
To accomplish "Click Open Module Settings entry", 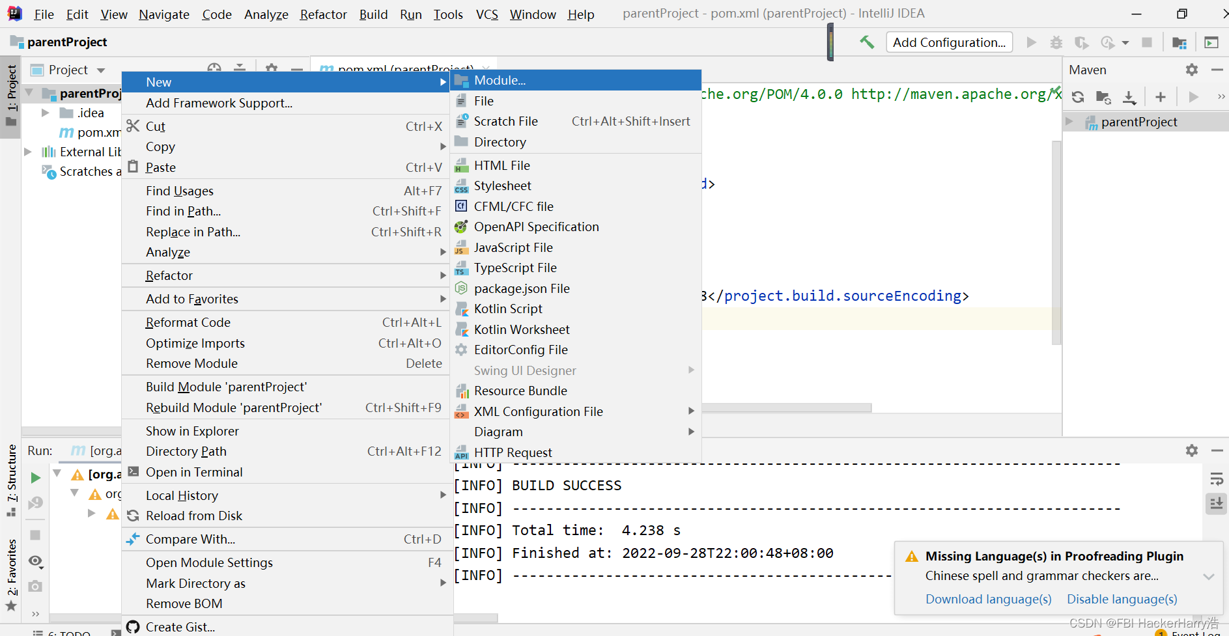I will [287, 562].
